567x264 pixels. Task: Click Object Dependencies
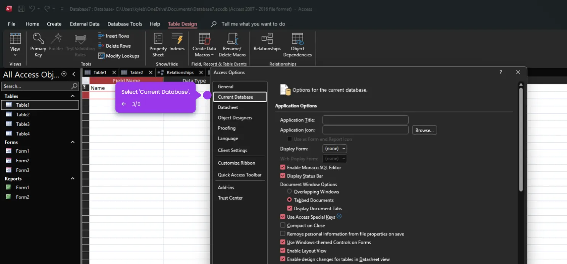click(297, 45)
